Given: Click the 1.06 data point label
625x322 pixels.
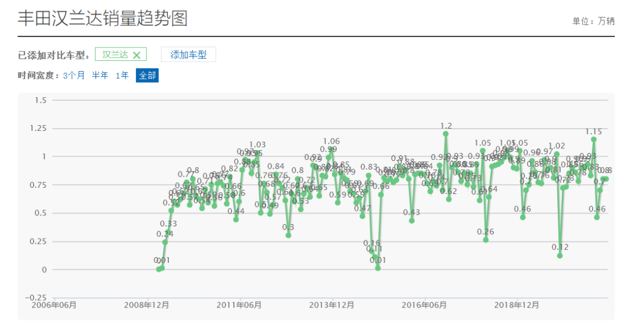Looking at the screenshot, I should point(331,141).
